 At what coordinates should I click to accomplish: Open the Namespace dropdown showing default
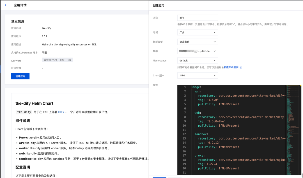point(198,60)
